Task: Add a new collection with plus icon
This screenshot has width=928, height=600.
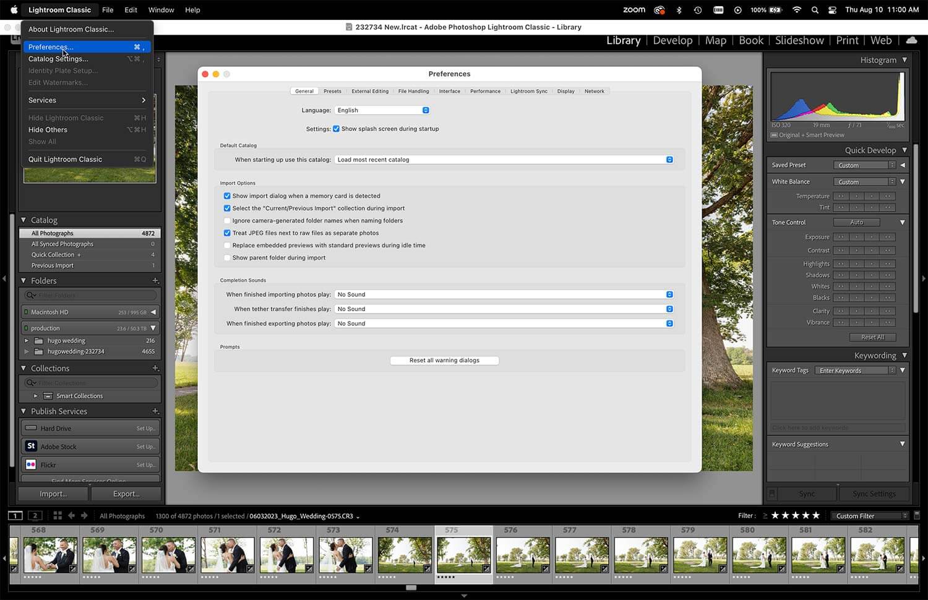Action: pyautogui.click(x=155, y=368)
